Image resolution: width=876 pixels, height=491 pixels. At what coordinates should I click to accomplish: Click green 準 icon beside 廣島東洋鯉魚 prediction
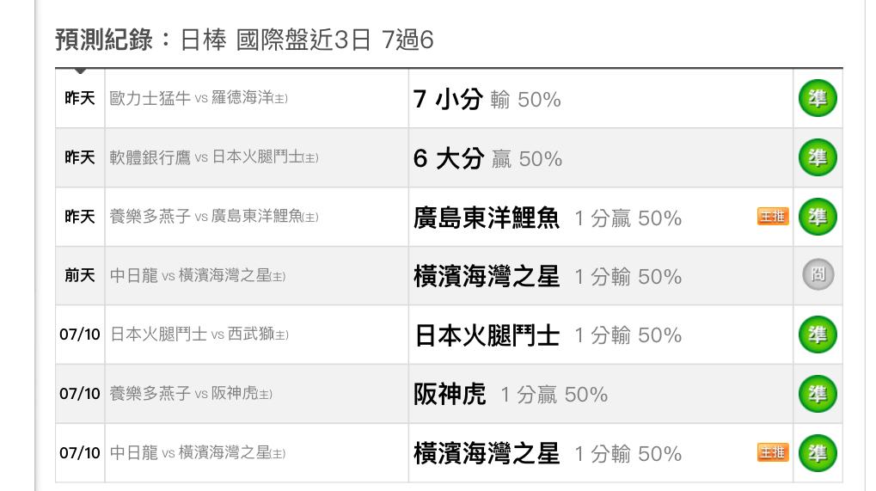pos(818,217)
